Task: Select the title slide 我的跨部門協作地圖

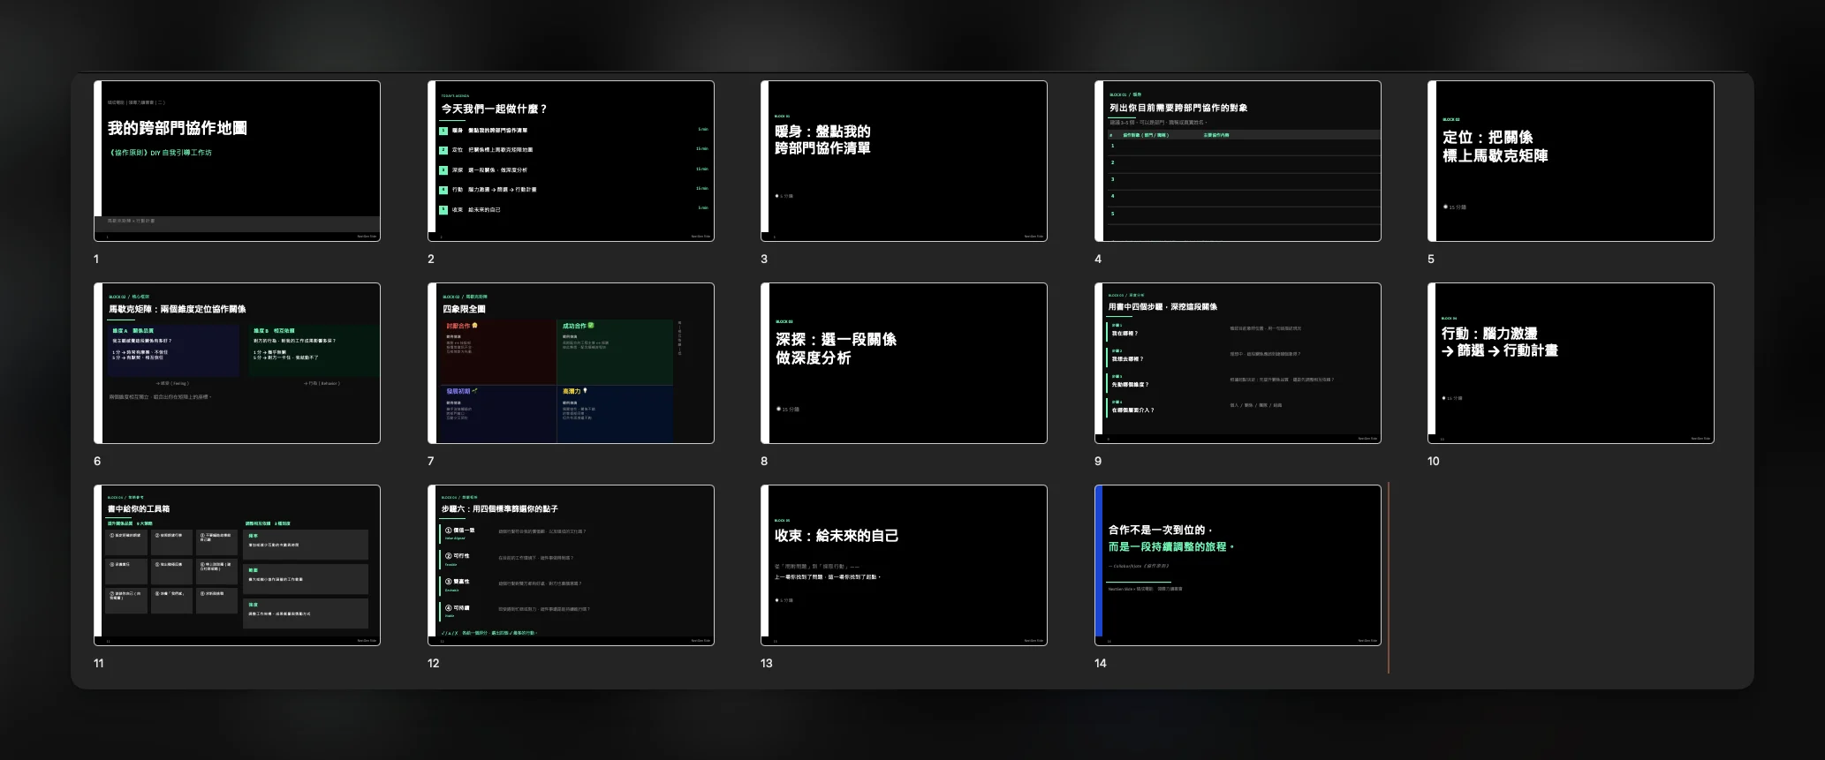Action: click(x=237, y=161)
